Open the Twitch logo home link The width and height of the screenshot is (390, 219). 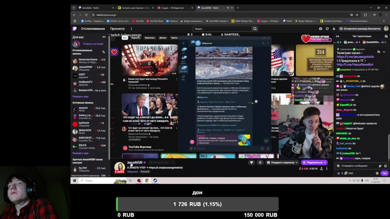tap(75, 29)
